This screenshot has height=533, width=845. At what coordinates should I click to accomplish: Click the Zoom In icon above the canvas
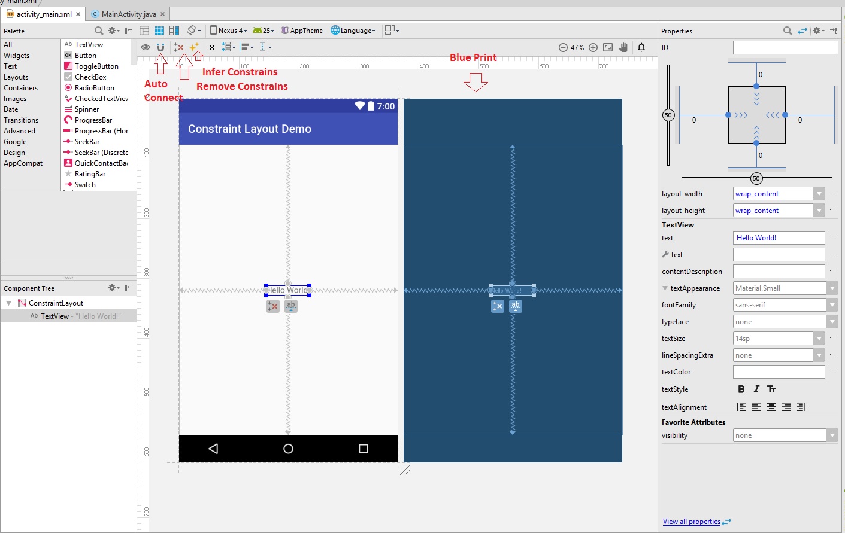(593, 47)
